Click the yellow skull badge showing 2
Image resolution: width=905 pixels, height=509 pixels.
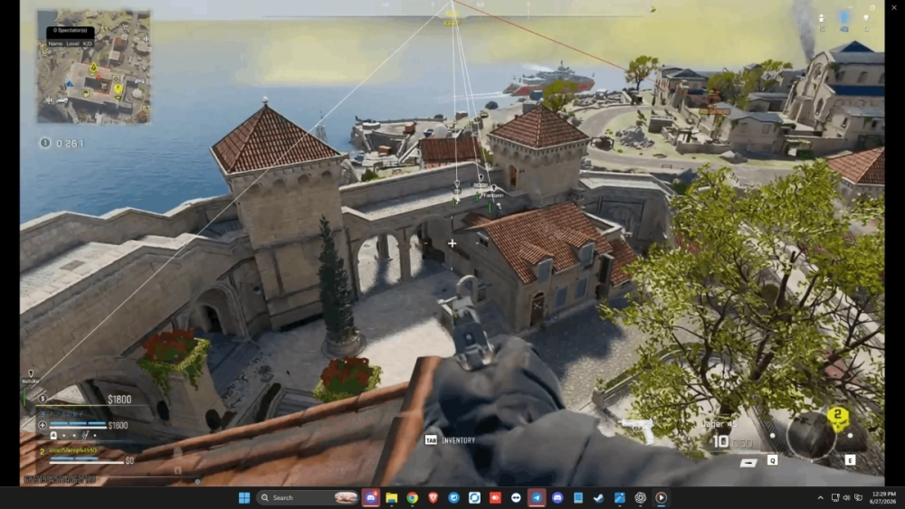837,419
